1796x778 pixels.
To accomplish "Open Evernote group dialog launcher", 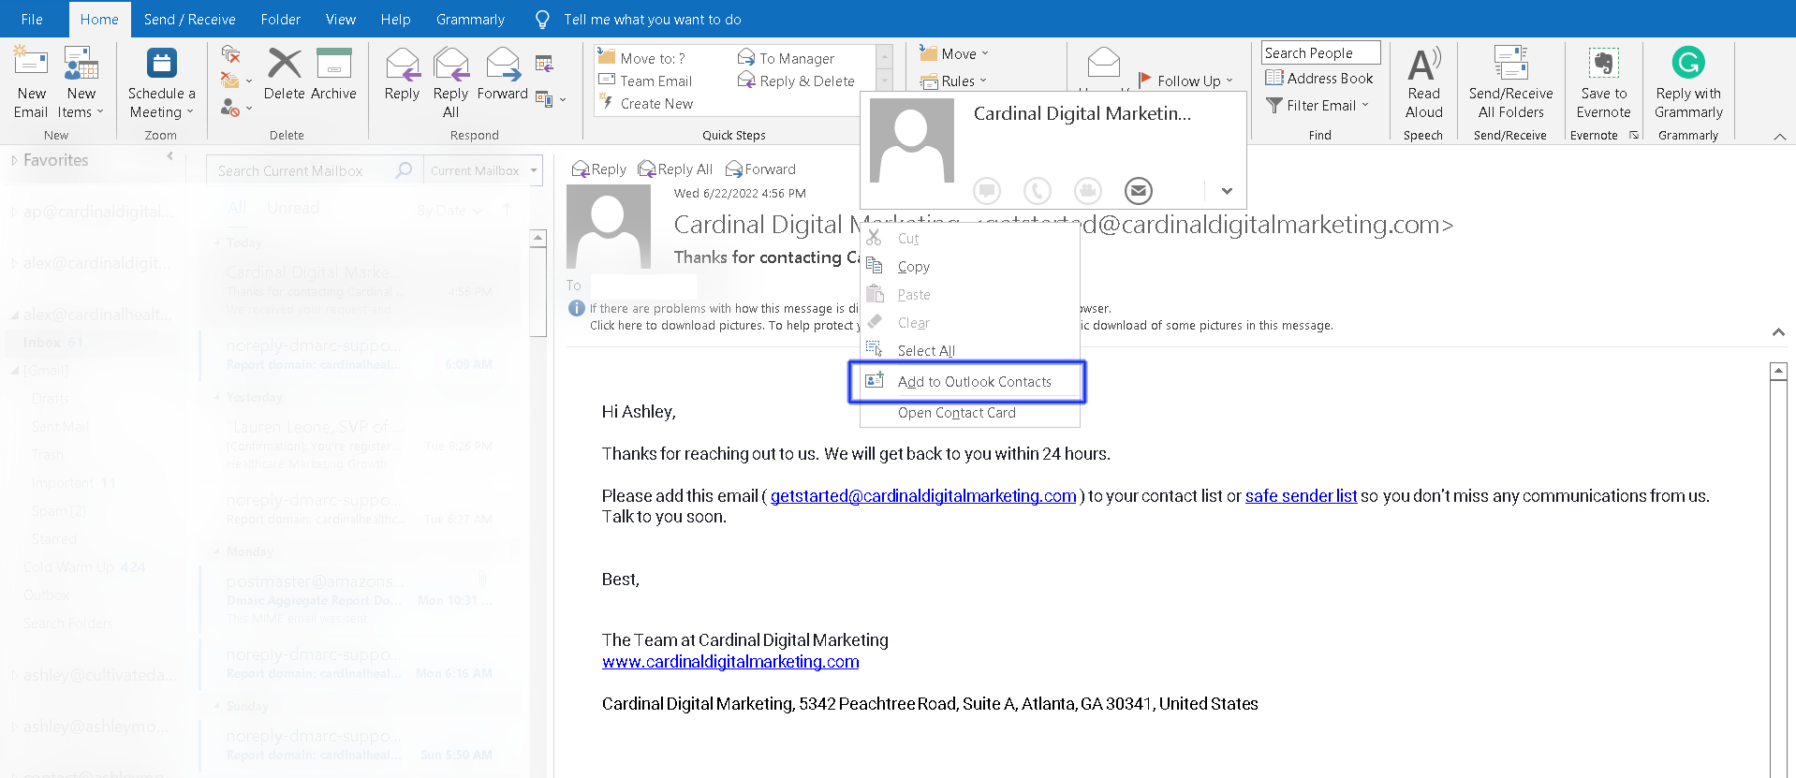I will 1634,135.
